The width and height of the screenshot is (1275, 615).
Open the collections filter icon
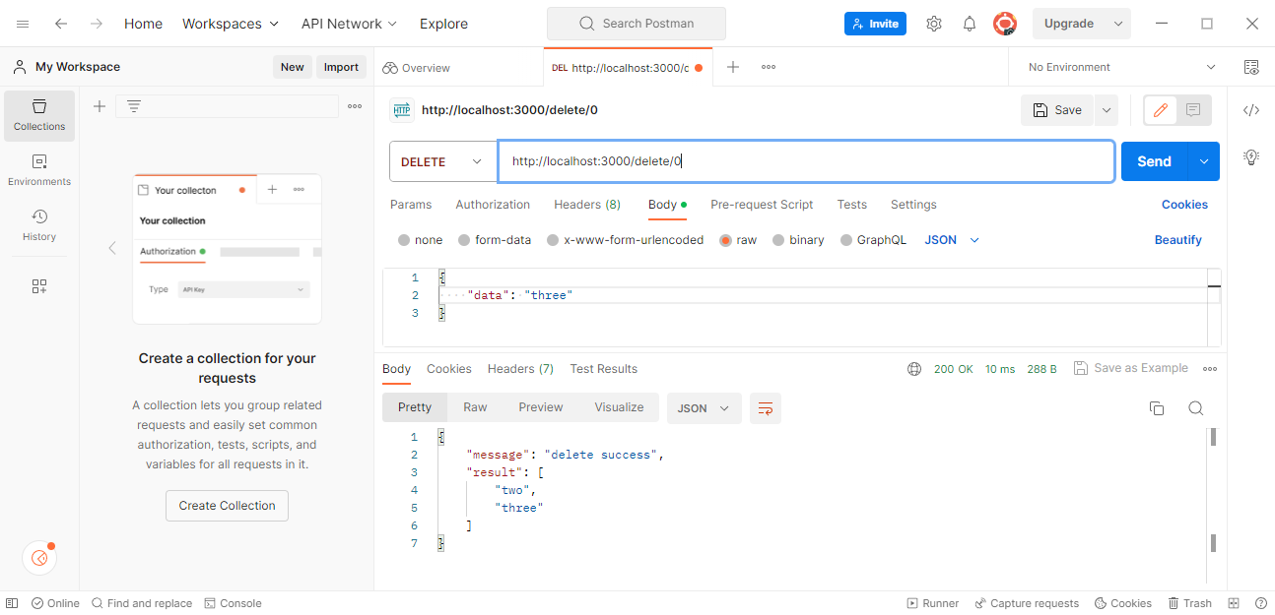point(134,106)
